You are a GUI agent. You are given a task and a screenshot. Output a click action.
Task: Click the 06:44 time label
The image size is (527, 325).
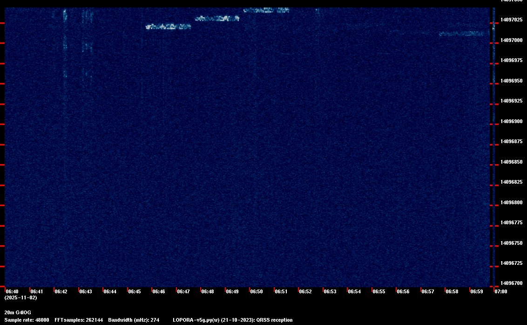(x=110, y=291)
